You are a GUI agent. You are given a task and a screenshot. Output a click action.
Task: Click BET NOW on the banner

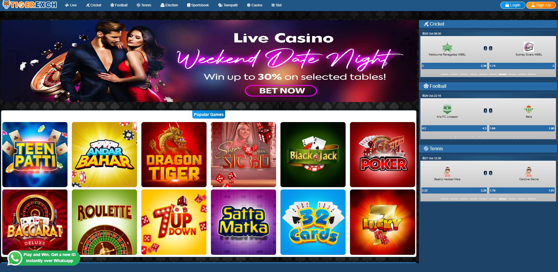click(281, 91)
